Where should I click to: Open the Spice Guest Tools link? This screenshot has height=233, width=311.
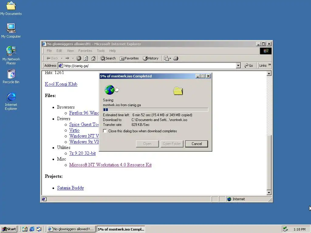[x=84, y=124]
